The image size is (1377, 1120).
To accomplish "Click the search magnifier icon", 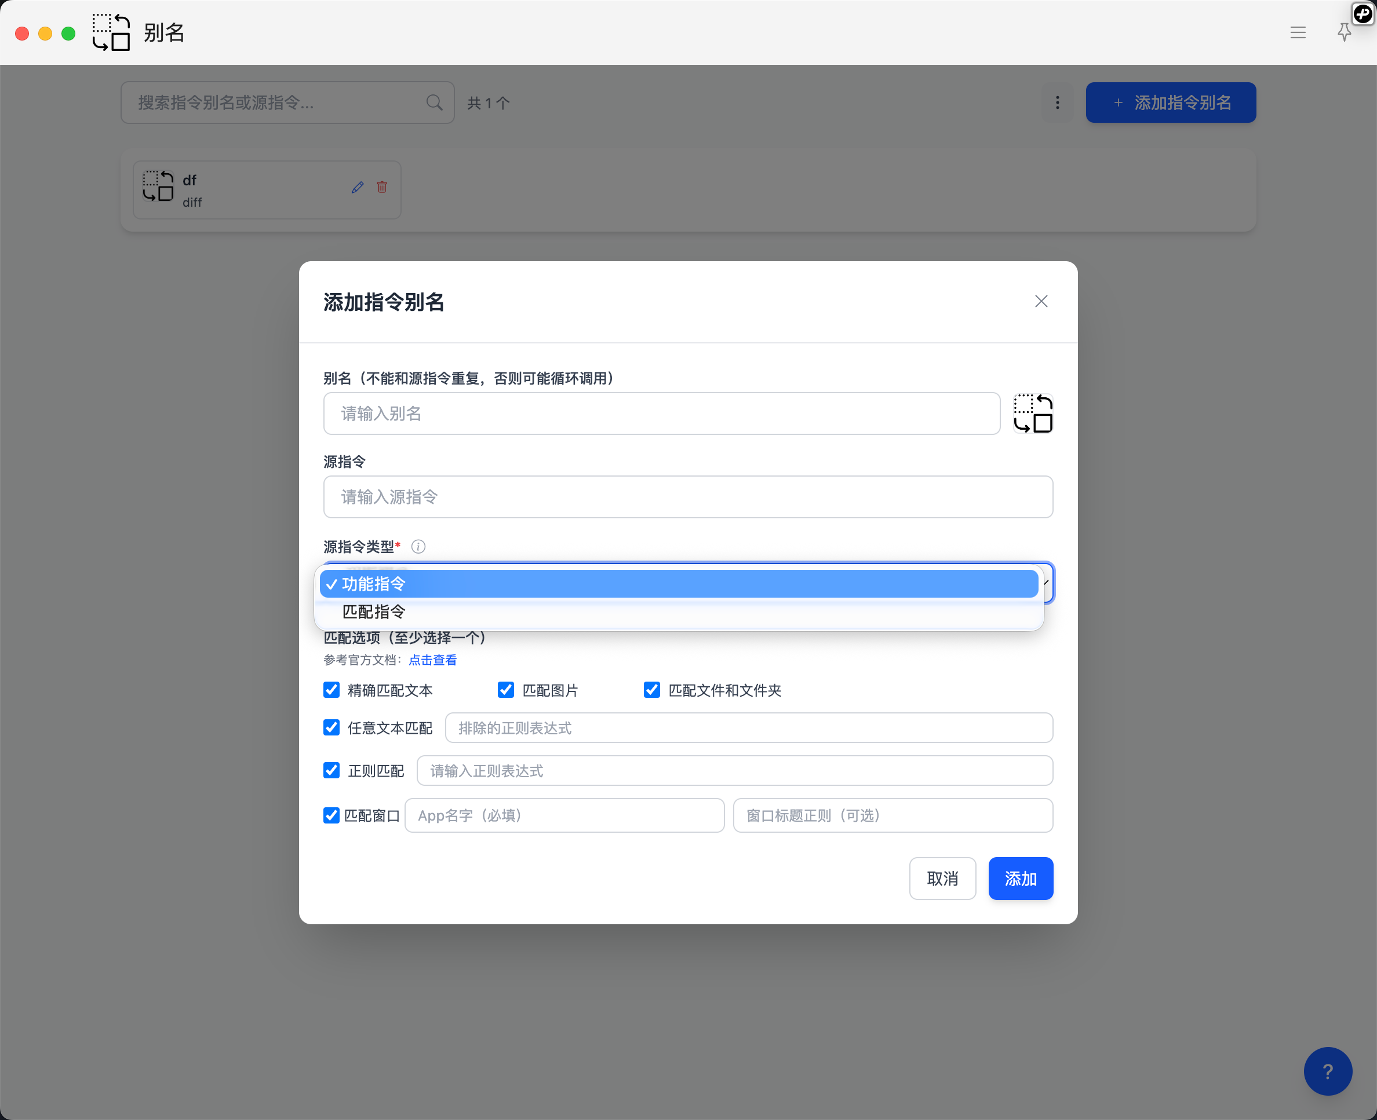I will 435,103.
